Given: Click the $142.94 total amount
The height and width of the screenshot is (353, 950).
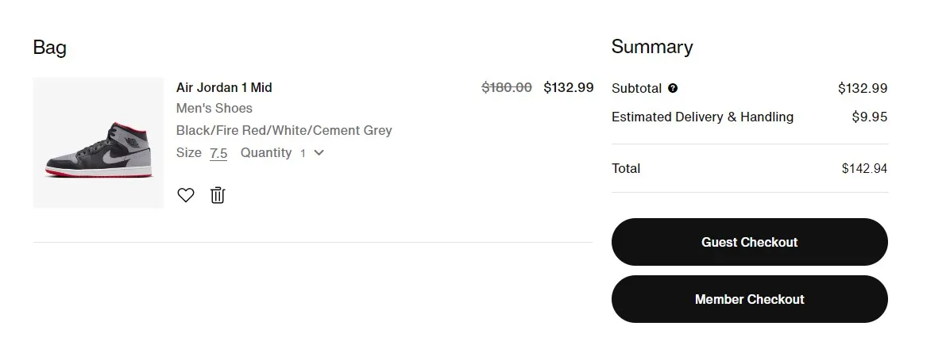Looking at the screenshot, I should coord(864,168).
